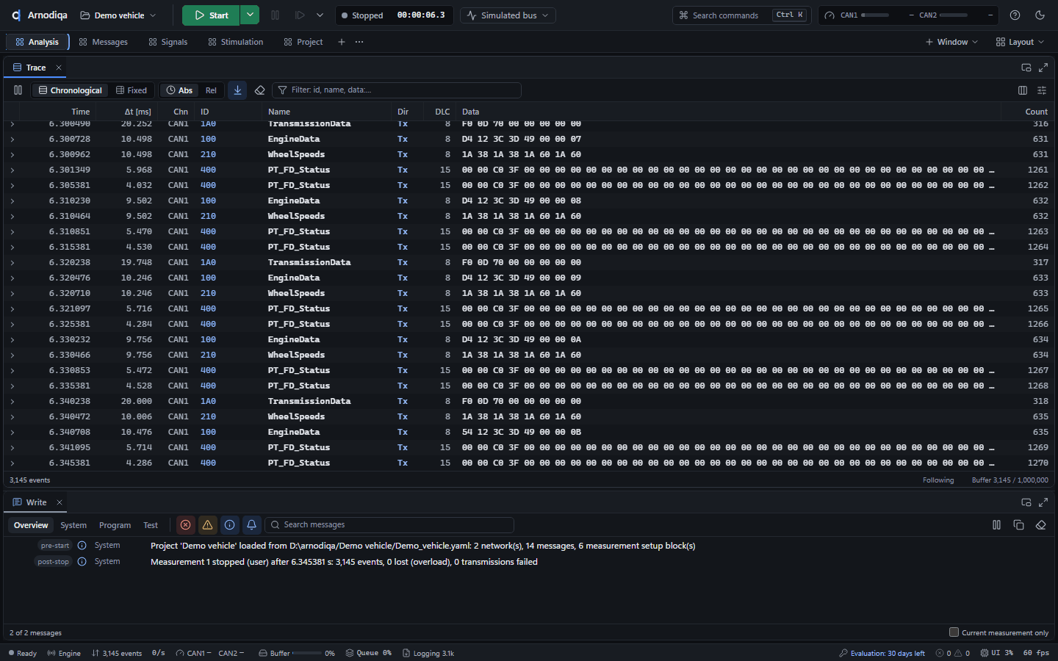Switch trace to Fixed mode
Screen dimensions: 1058x661
pyautogui.click(x=132, y=90)
